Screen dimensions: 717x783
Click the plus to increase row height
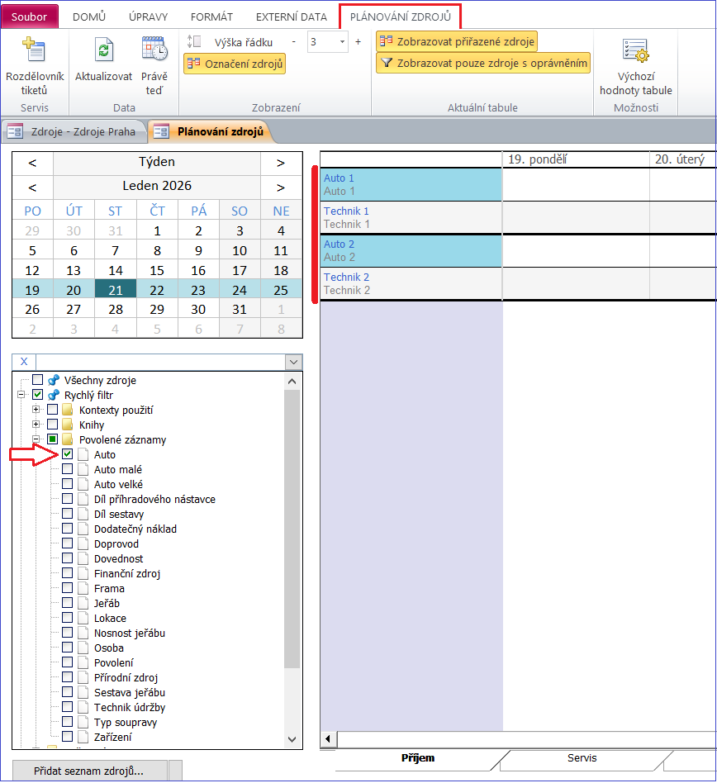pyautogui.click(x=358, y=41)
